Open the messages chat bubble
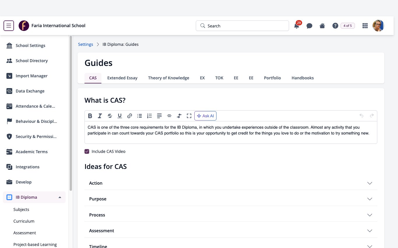This screenshot has height=248, width=398. (x=309, y=26)
